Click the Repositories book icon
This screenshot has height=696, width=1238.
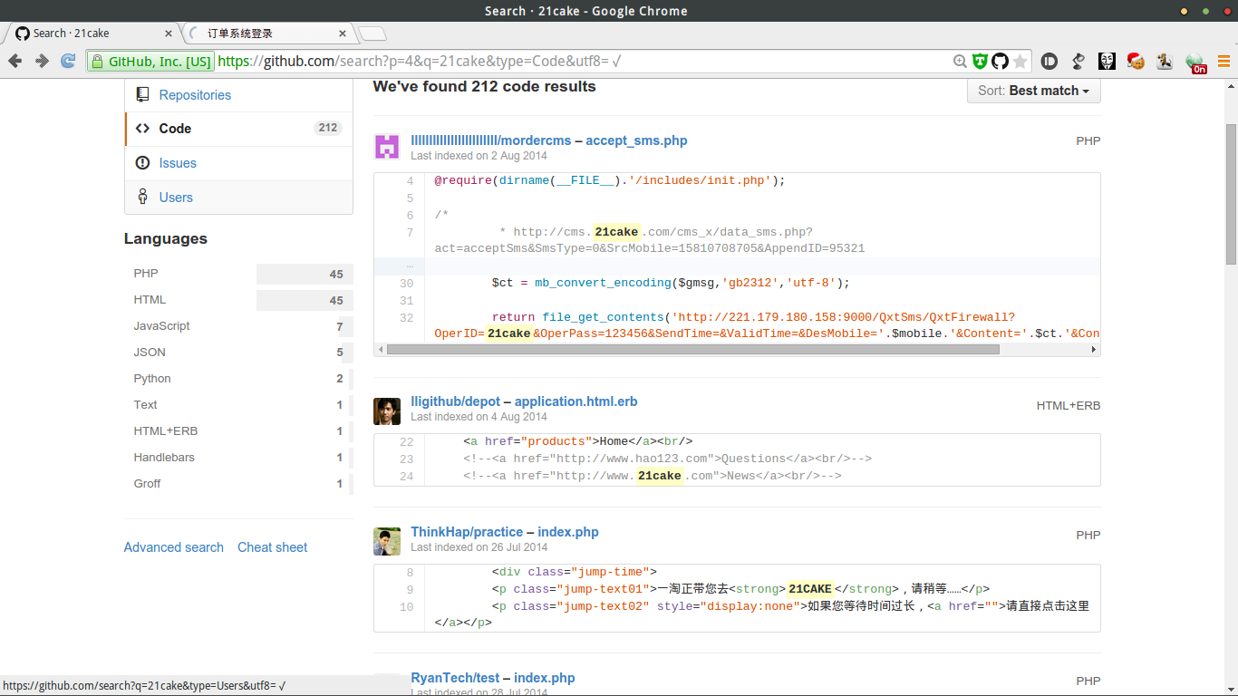tap(142, 94)
